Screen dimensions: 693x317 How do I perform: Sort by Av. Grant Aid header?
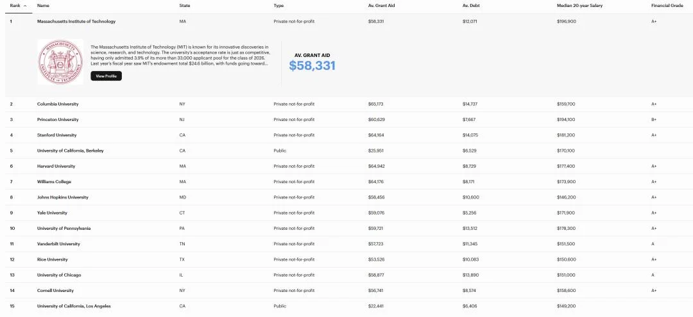point(381,6)
